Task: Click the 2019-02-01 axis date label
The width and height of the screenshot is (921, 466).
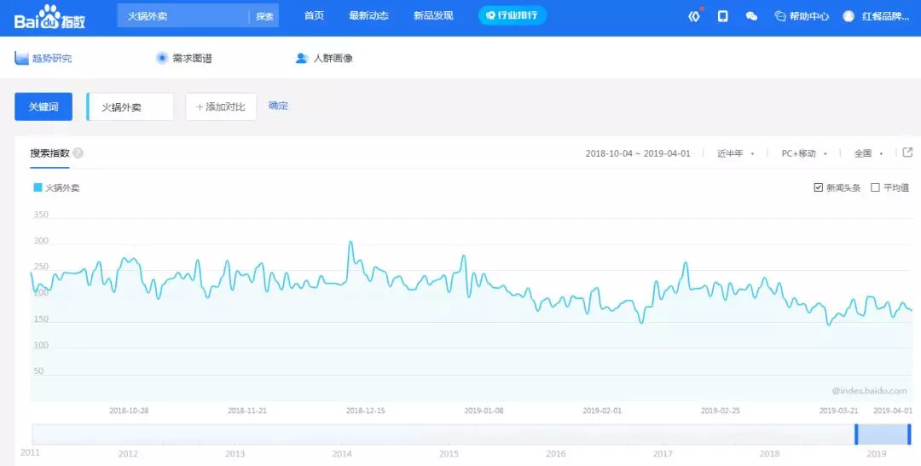Action: tap(602, 411)
